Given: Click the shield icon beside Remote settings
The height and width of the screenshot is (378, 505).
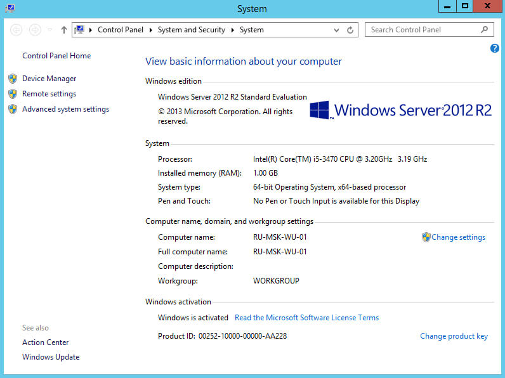Looking at the screenshot, I should pyautogui.click(x=13, y=94).
